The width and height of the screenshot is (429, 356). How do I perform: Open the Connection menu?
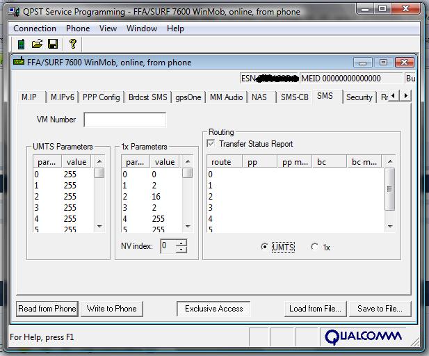tap(35, 29)
